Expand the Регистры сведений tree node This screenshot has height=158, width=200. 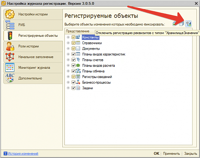pos(68,76)
